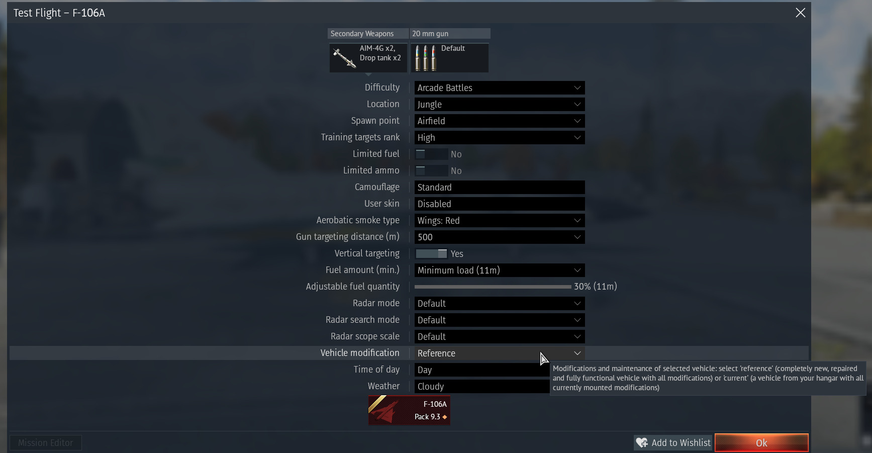Click the User skin Disabled field
Image resolution: width=872 pixels, height=453 pixels.
click(499, 204)
